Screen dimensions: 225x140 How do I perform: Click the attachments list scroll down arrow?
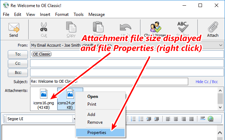click(220, 107)
